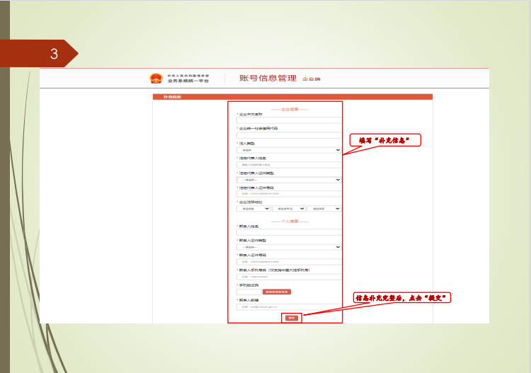The image size is (531, 373).
Task: Click the 联系人姓名 input field
Action: pos(288,232)
